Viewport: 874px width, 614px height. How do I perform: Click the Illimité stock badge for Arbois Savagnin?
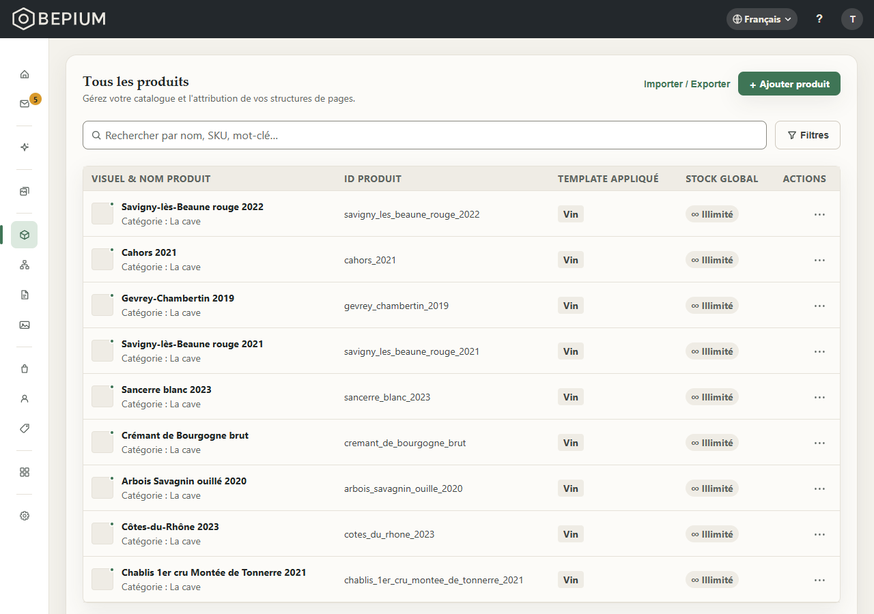pos(712,488)
